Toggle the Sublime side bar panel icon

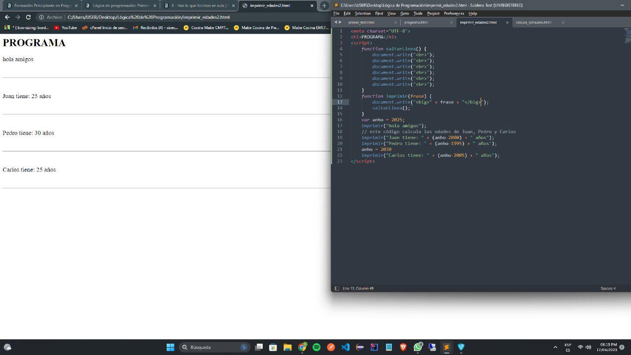[x=337, y=288]
